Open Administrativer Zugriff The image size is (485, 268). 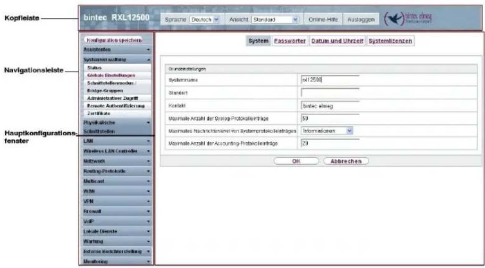tap(117, 98)
